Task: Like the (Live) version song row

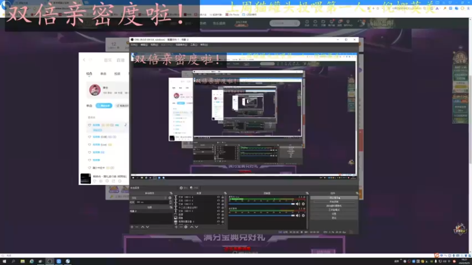Action: pos(90,144)
